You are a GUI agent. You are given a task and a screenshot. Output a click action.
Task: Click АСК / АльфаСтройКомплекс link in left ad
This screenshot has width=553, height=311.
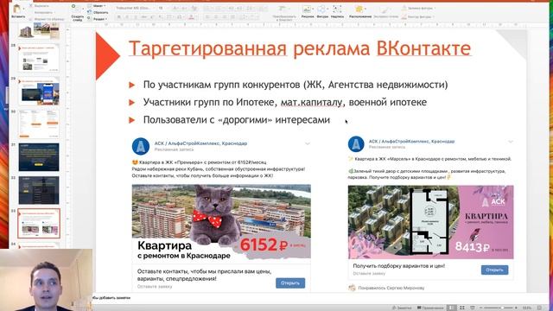pyautogui.click(x=200, y=143)
